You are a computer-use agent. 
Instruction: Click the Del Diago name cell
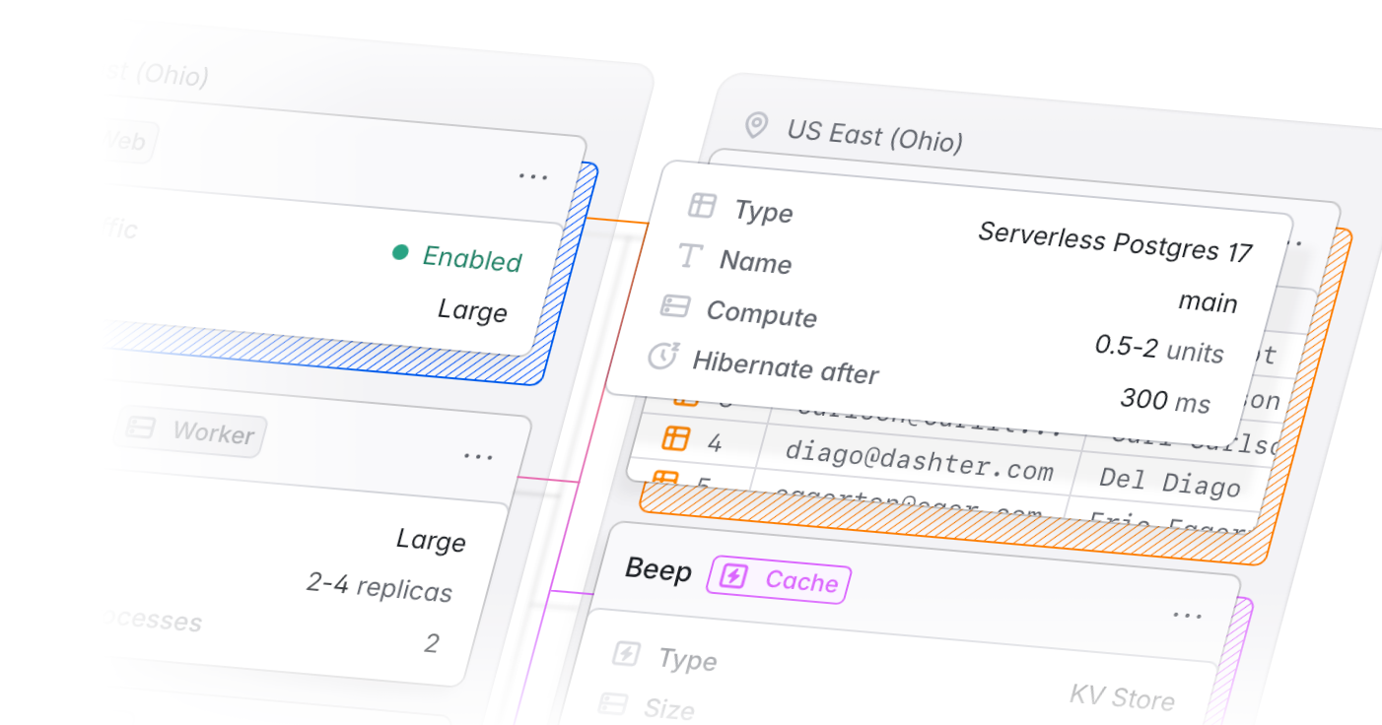(x=1170, y=483)
